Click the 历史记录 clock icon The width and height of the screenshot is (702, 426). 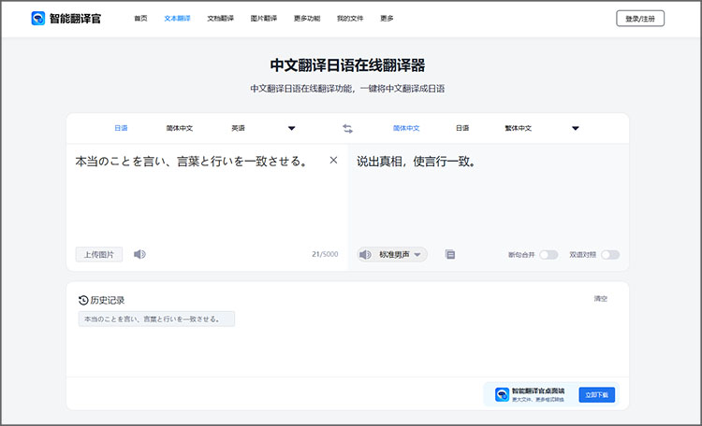click(x=83, y=301)
